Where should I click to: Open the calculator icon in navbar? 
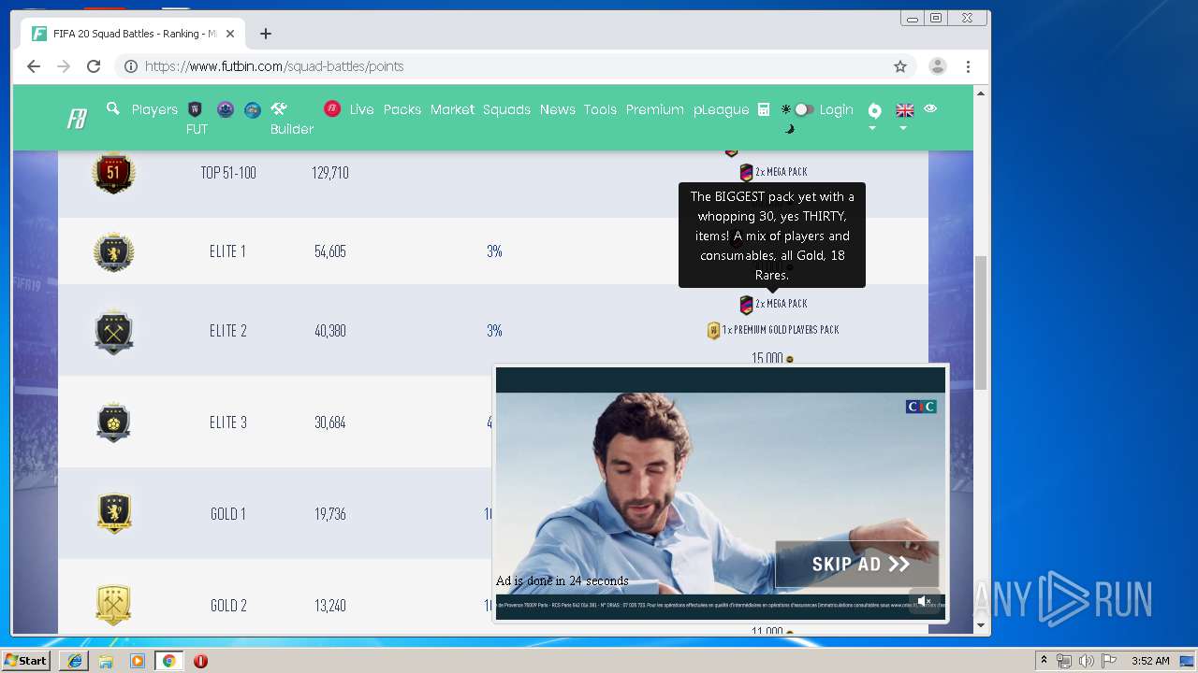(x=764, y=109)
